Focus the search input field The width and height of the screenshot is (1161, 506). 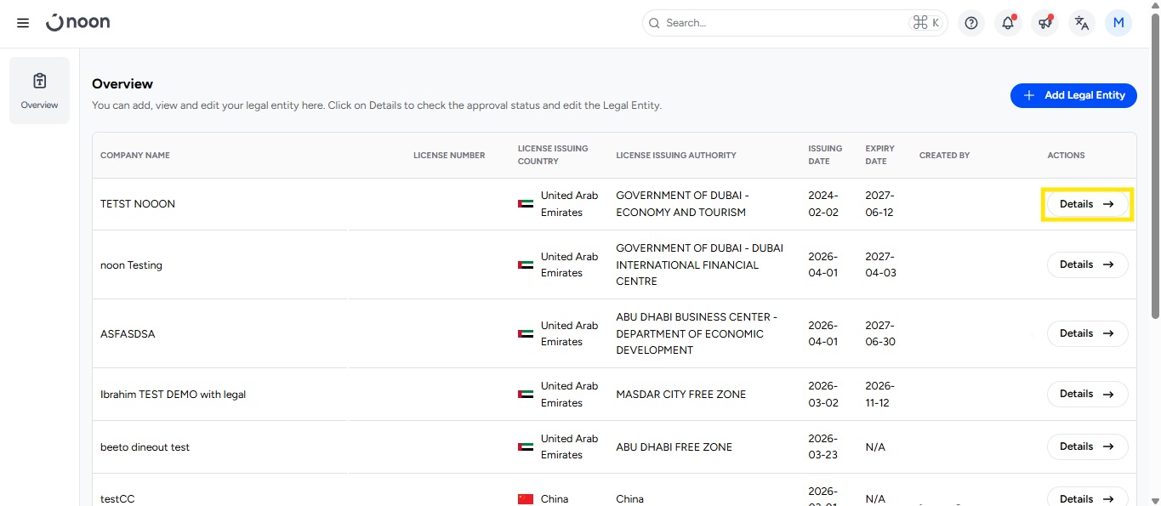[x=783, y=23]
